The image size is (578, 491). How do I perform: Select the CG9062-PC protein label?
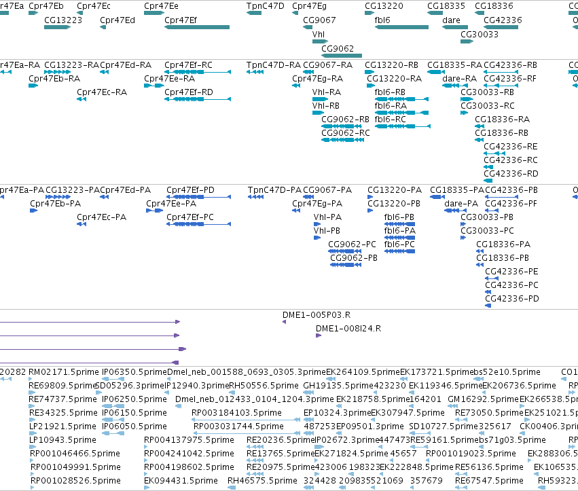[x=352, y=244]
